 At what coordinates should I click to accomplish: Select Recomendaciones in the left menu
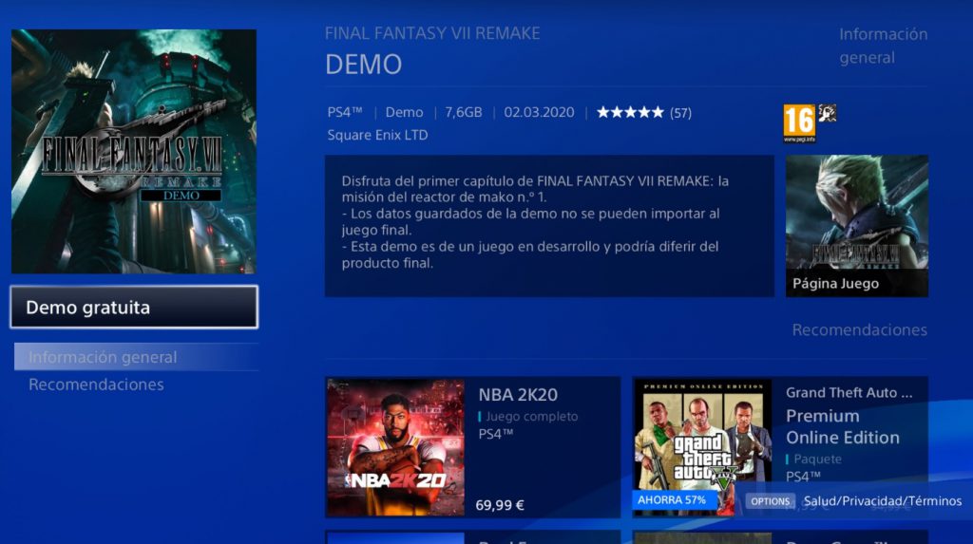point(96,385)
